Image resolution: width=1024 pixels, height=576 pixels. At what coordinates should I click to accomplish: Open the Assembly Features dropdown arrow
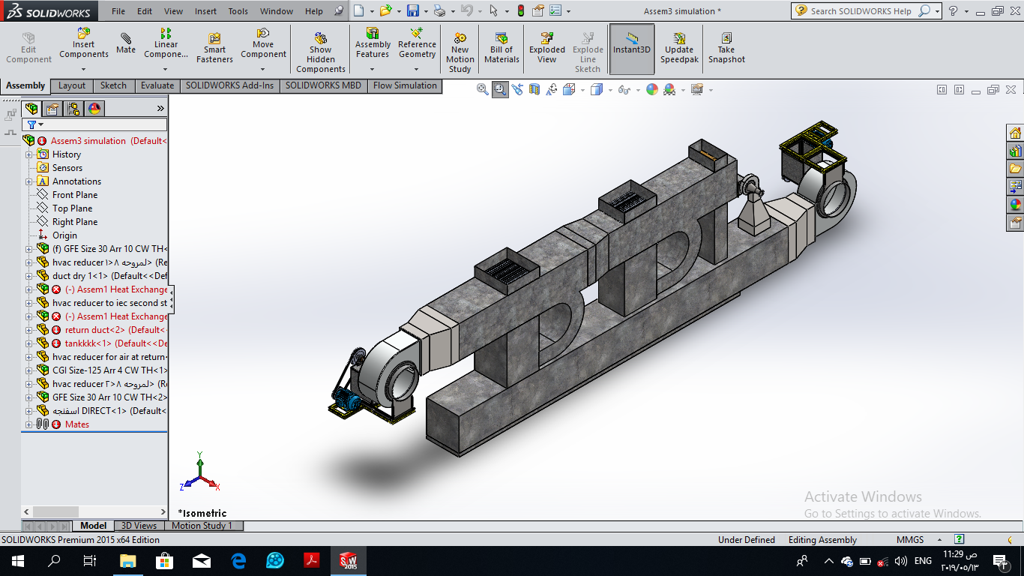click(373, 69)
